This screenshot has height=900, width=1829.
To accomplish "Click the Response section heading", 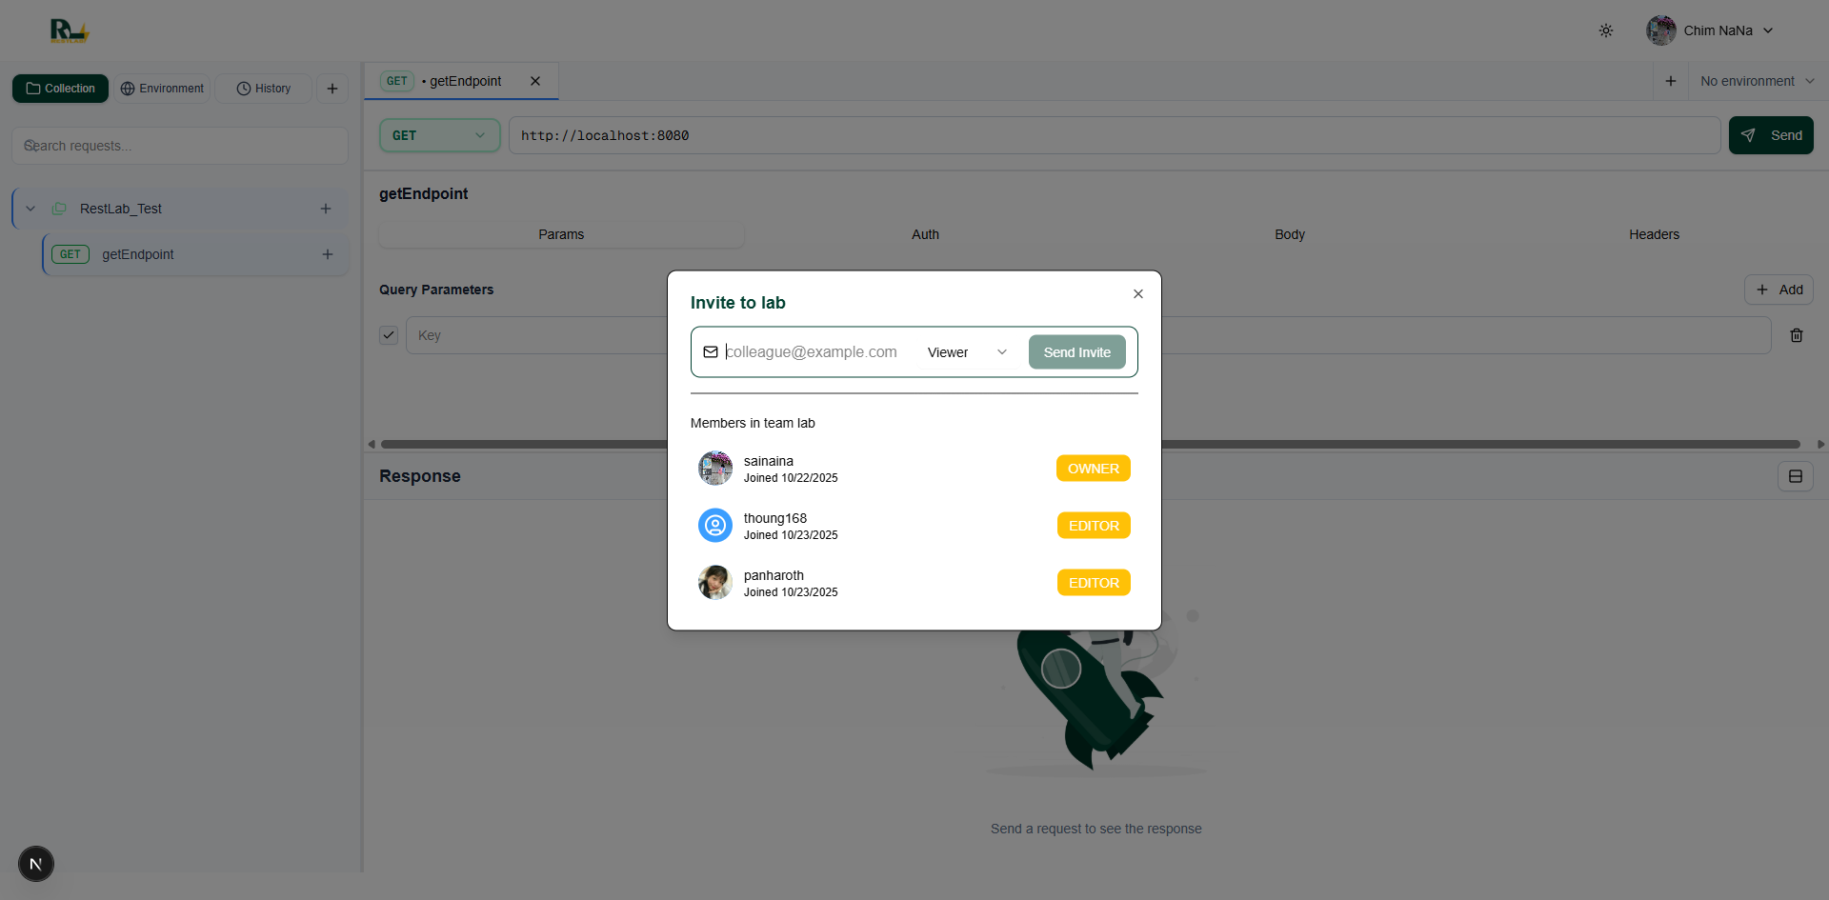I will (x=420, y=476).
